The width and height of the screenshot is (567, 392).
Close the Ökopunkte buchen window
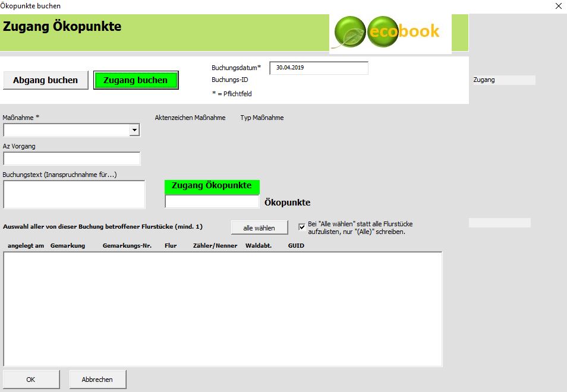[x=558, y=6]
